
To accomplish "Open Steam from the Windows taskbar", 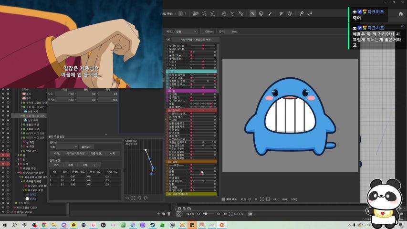I will pyautogui.click(x=153, y=225).
